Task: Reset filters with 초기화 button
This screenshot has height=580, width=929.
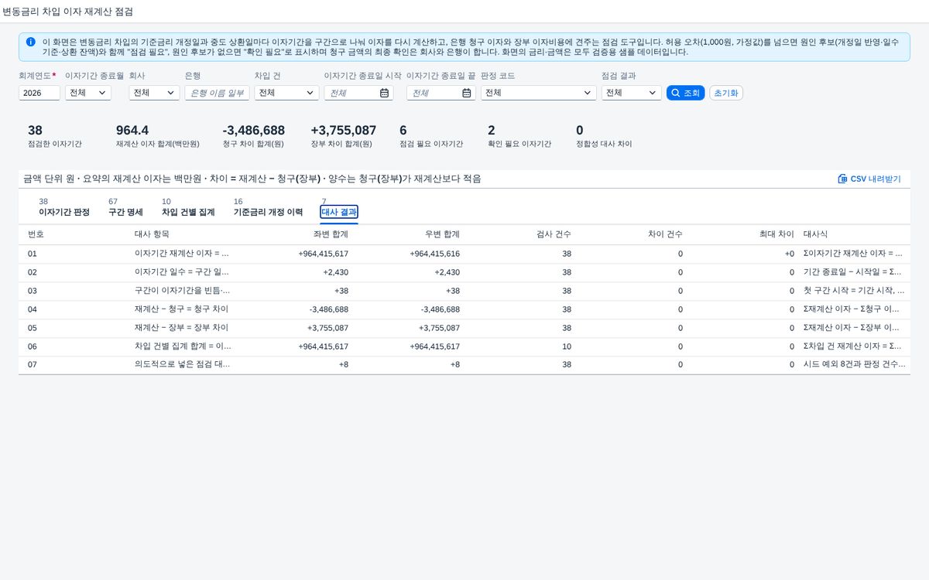Action: tap(726, 93)
